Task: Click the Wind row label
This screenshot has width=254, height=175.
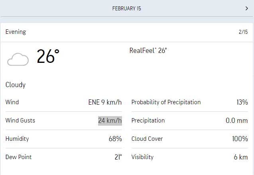Action: pyautogui.click(x=12, y=102)
